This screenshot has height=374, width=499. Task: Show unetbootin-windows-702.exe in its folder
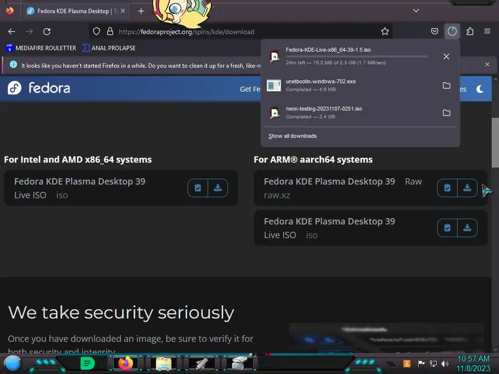[x=446, y=86]
